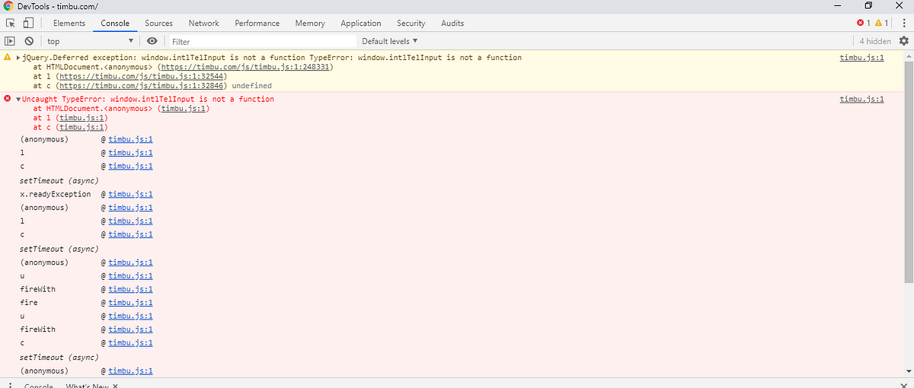Switch to the Security tab
The image size is (914, 388).
point(411,24)
